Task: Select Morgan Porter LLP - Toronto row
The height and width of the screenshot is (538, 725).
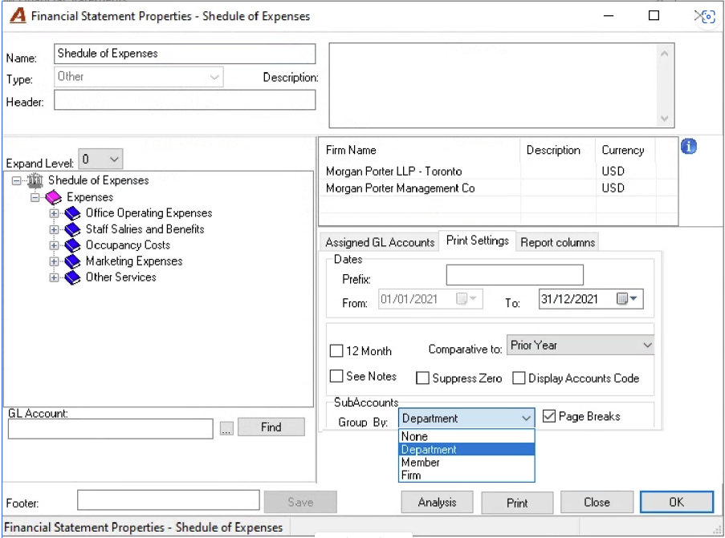Action: click(x=499, y=172)
